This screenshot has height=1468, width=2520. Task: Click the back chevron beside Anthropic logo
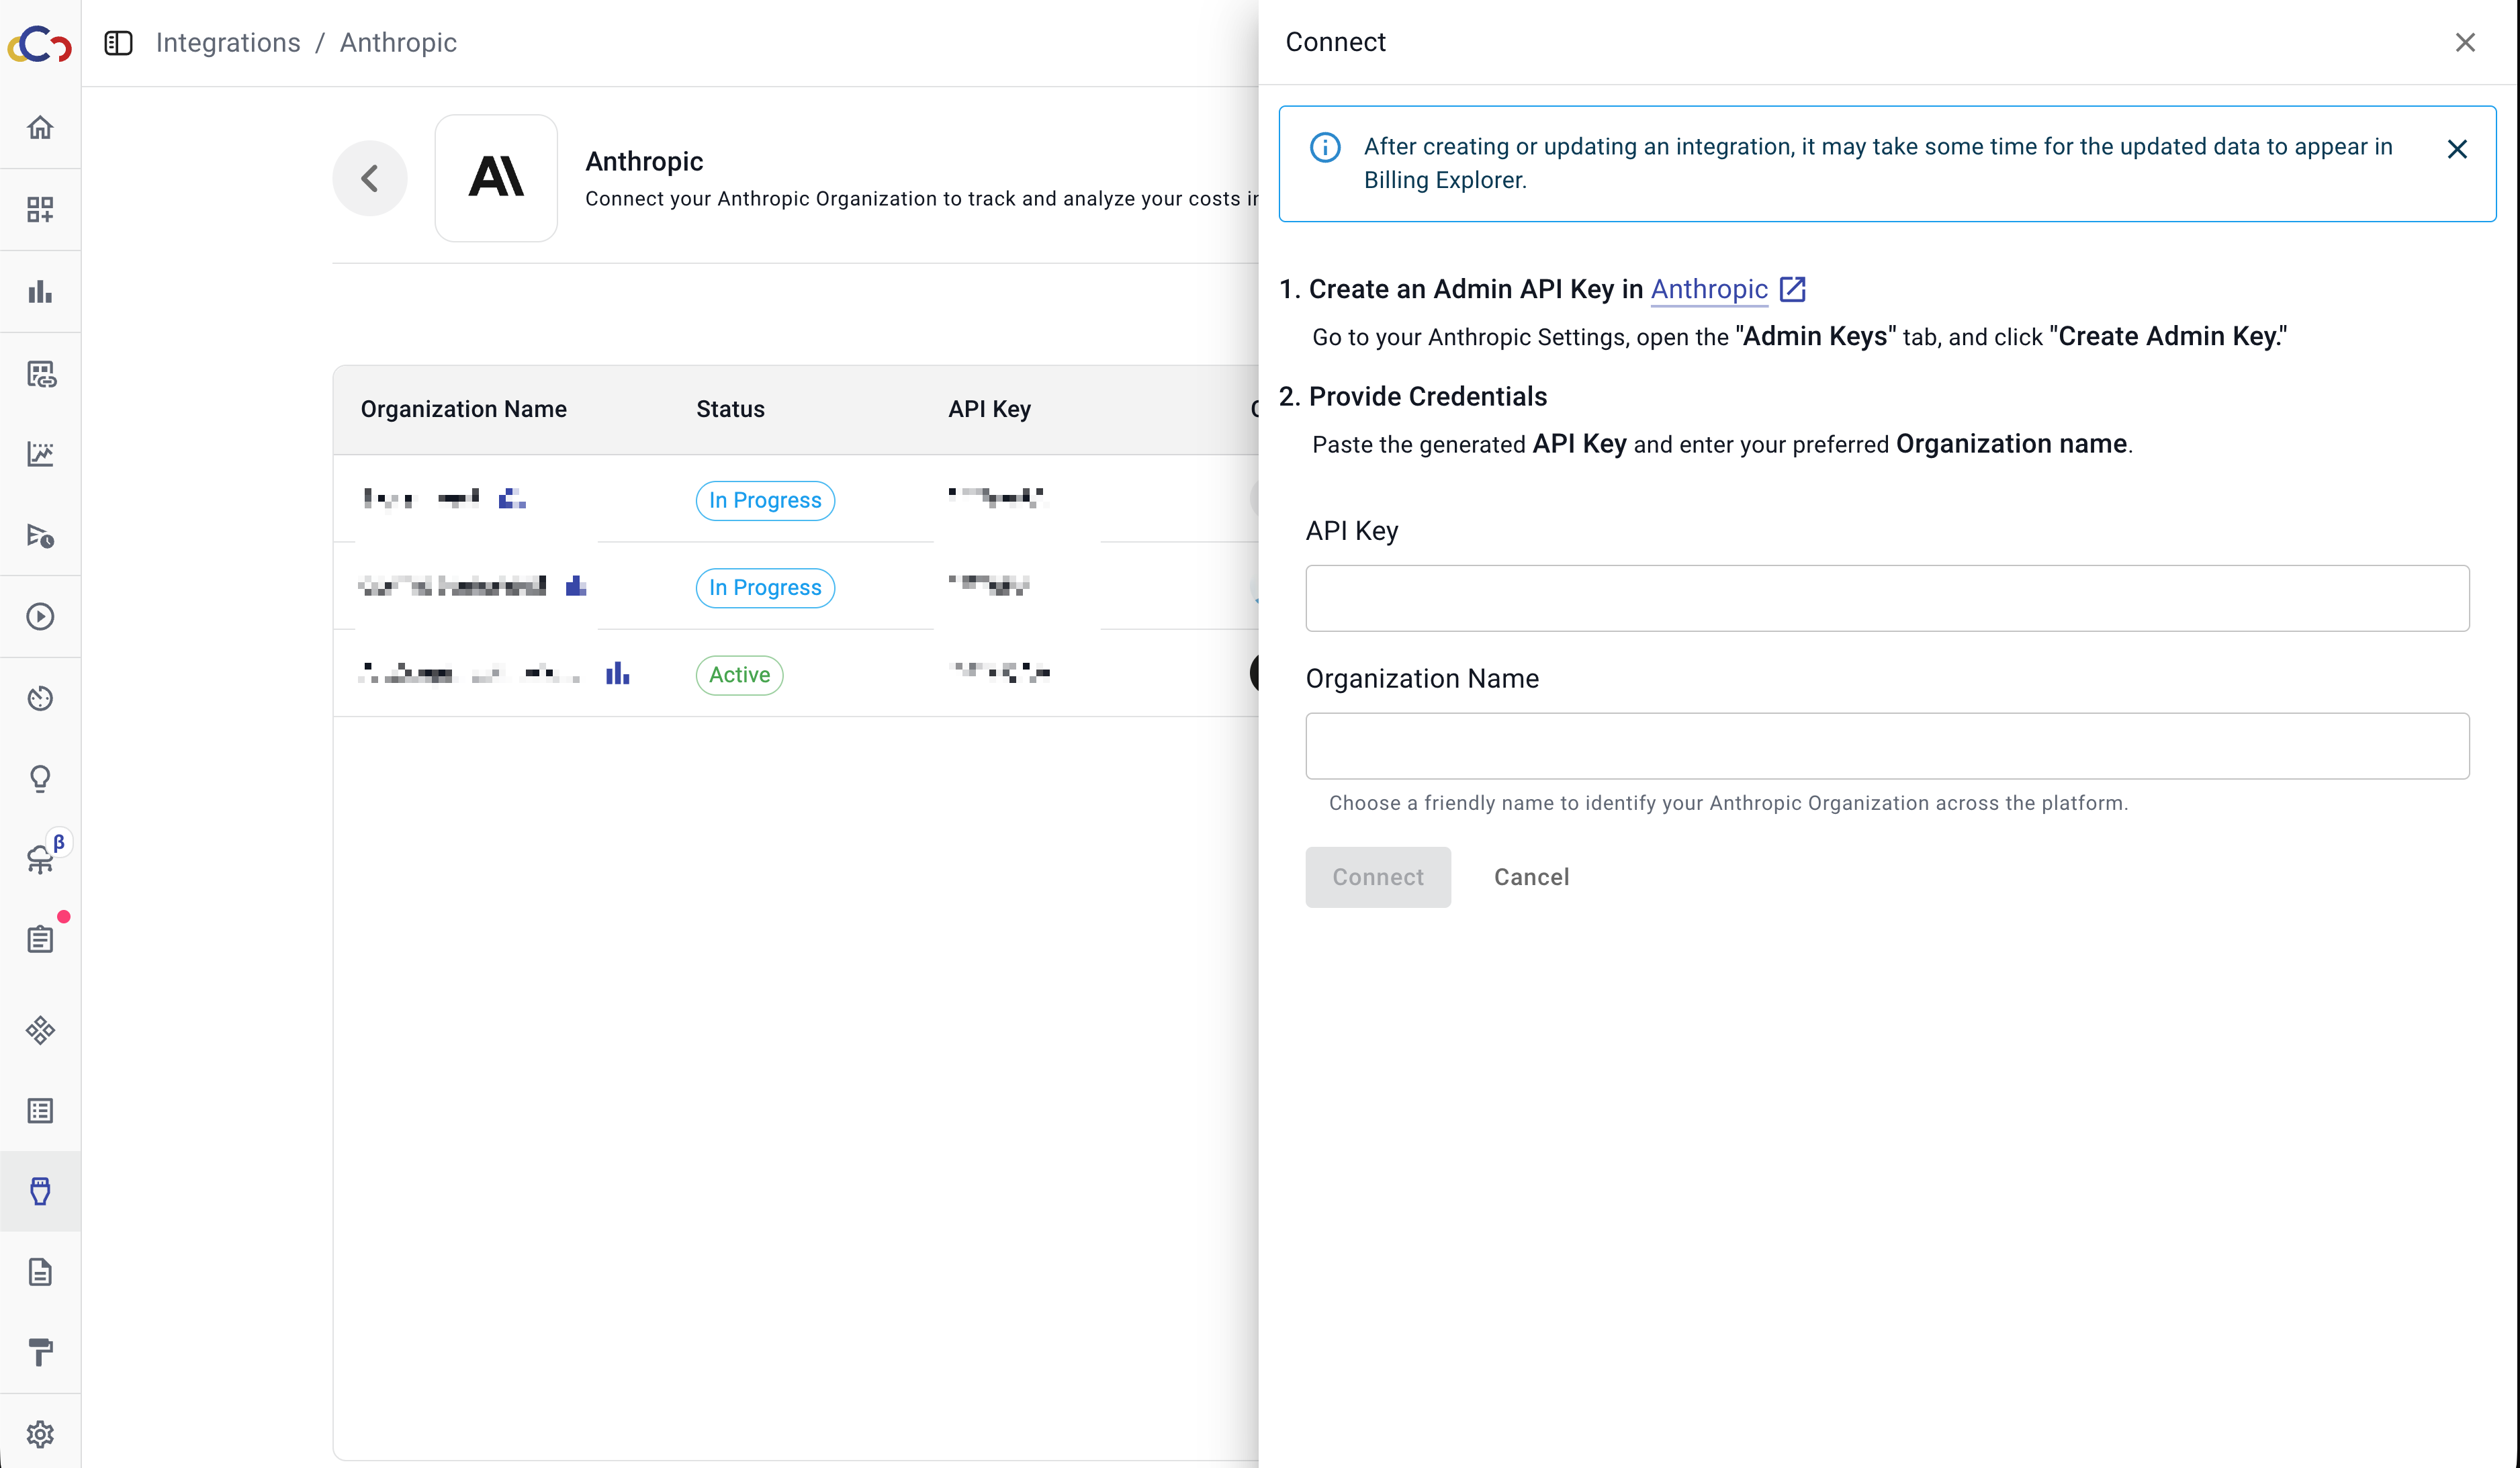pyautogui.click(x=370, y=178)
